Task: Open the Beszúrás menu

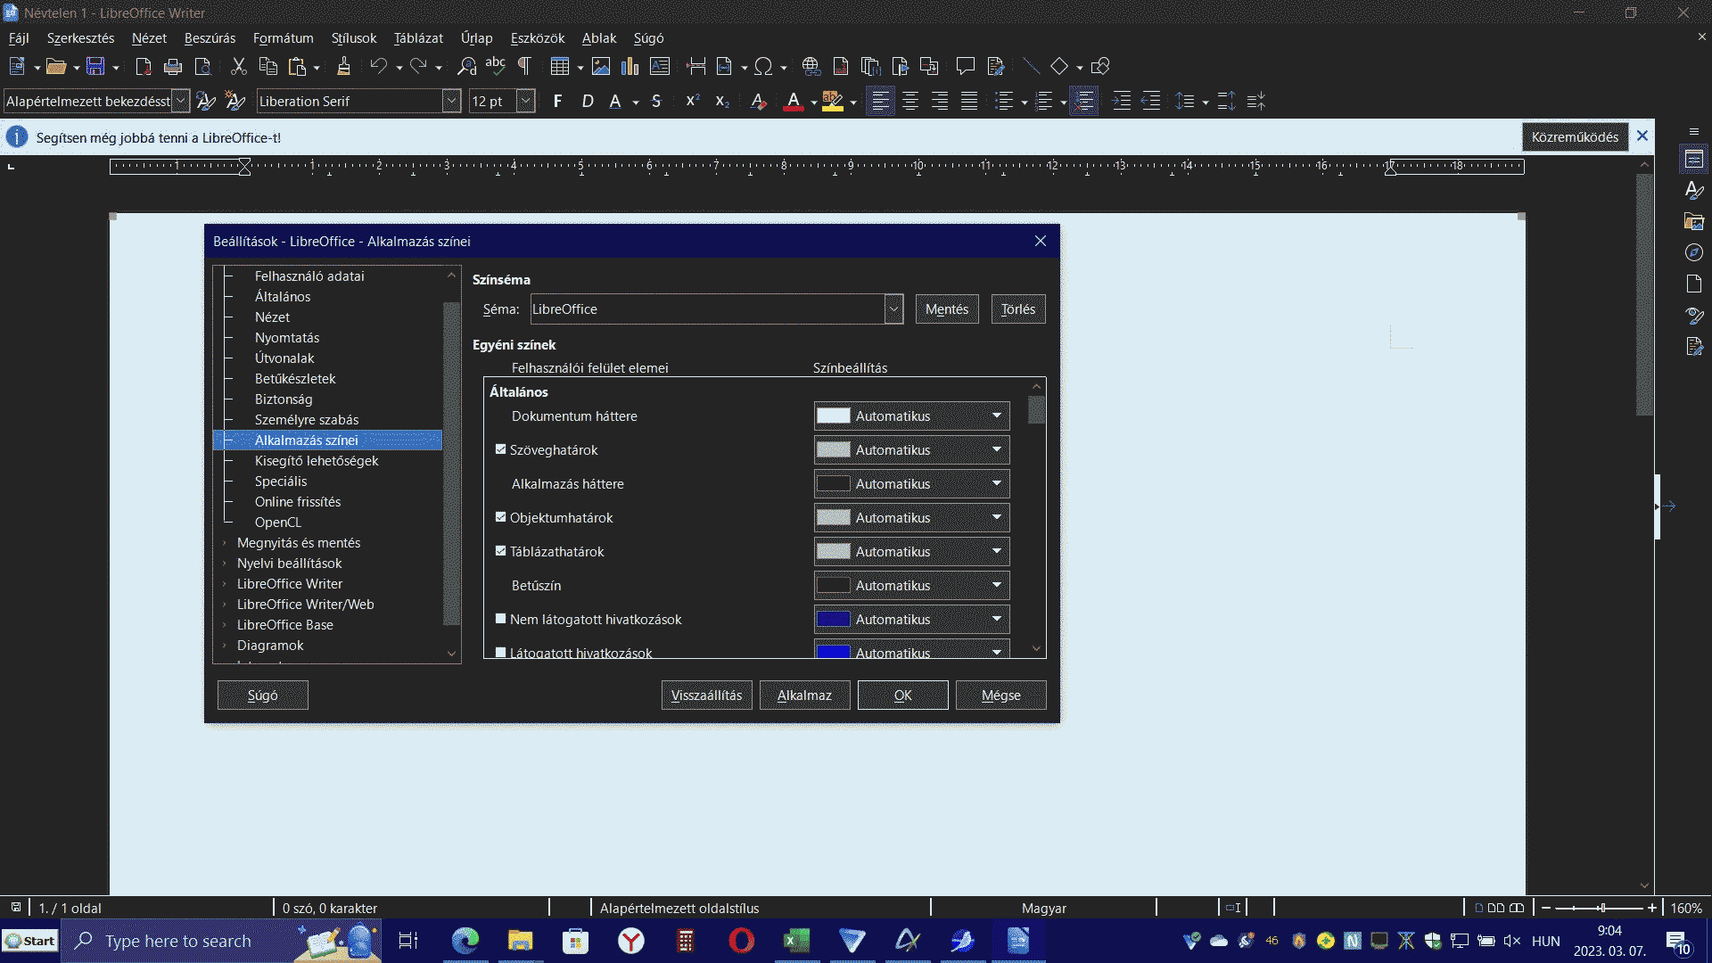Action: tap(210, 38)
